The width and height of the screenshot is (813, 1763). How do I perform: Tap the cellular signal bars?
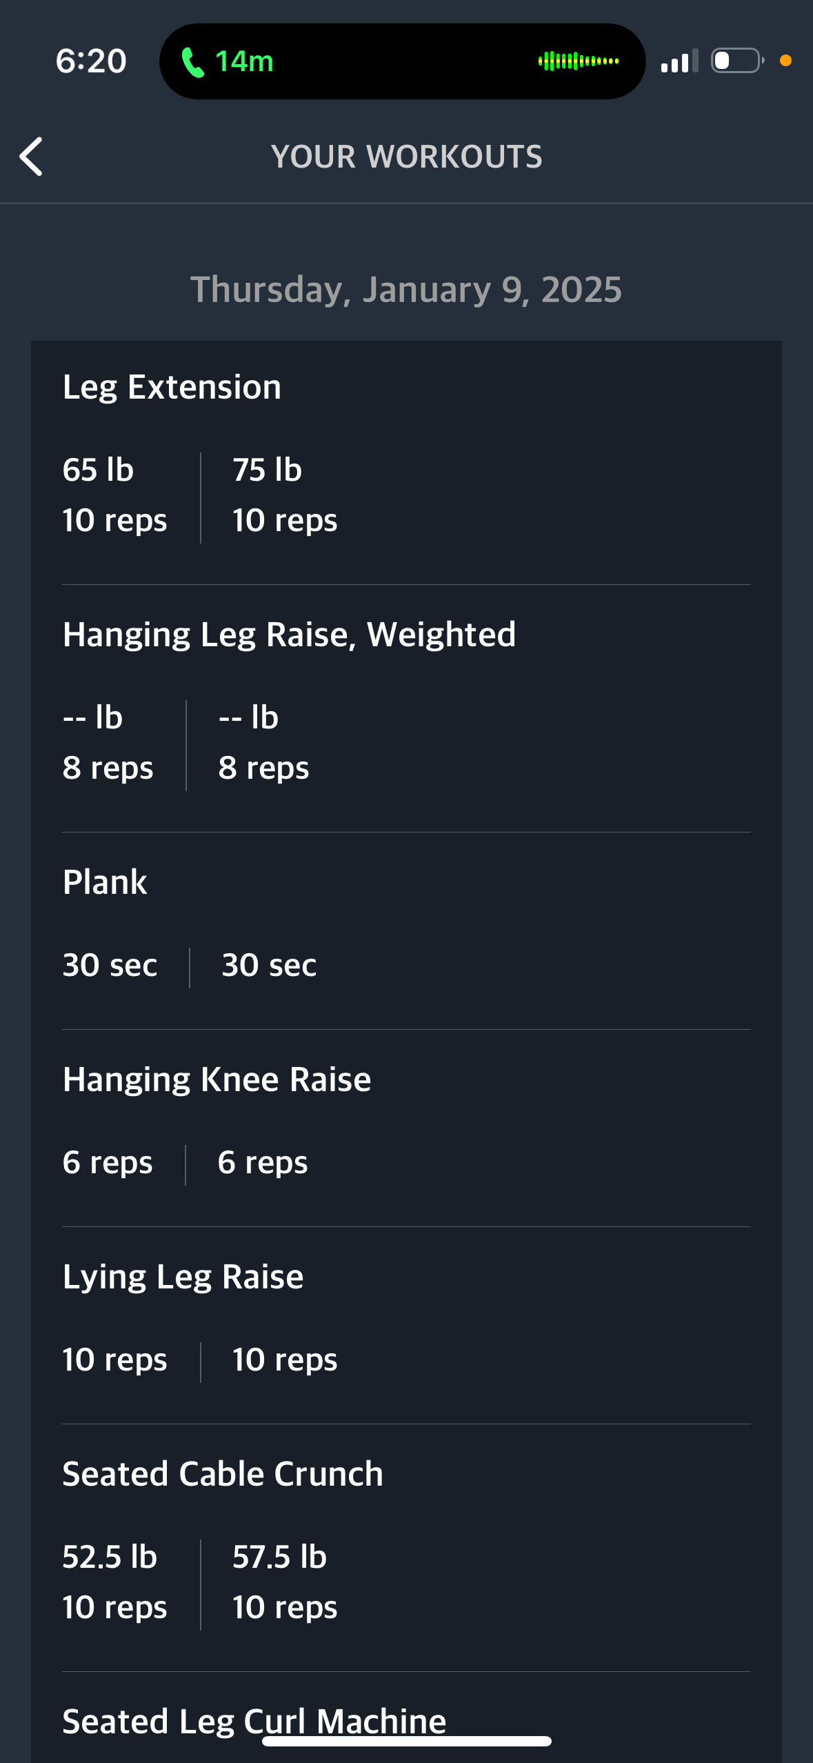point(679,61)
